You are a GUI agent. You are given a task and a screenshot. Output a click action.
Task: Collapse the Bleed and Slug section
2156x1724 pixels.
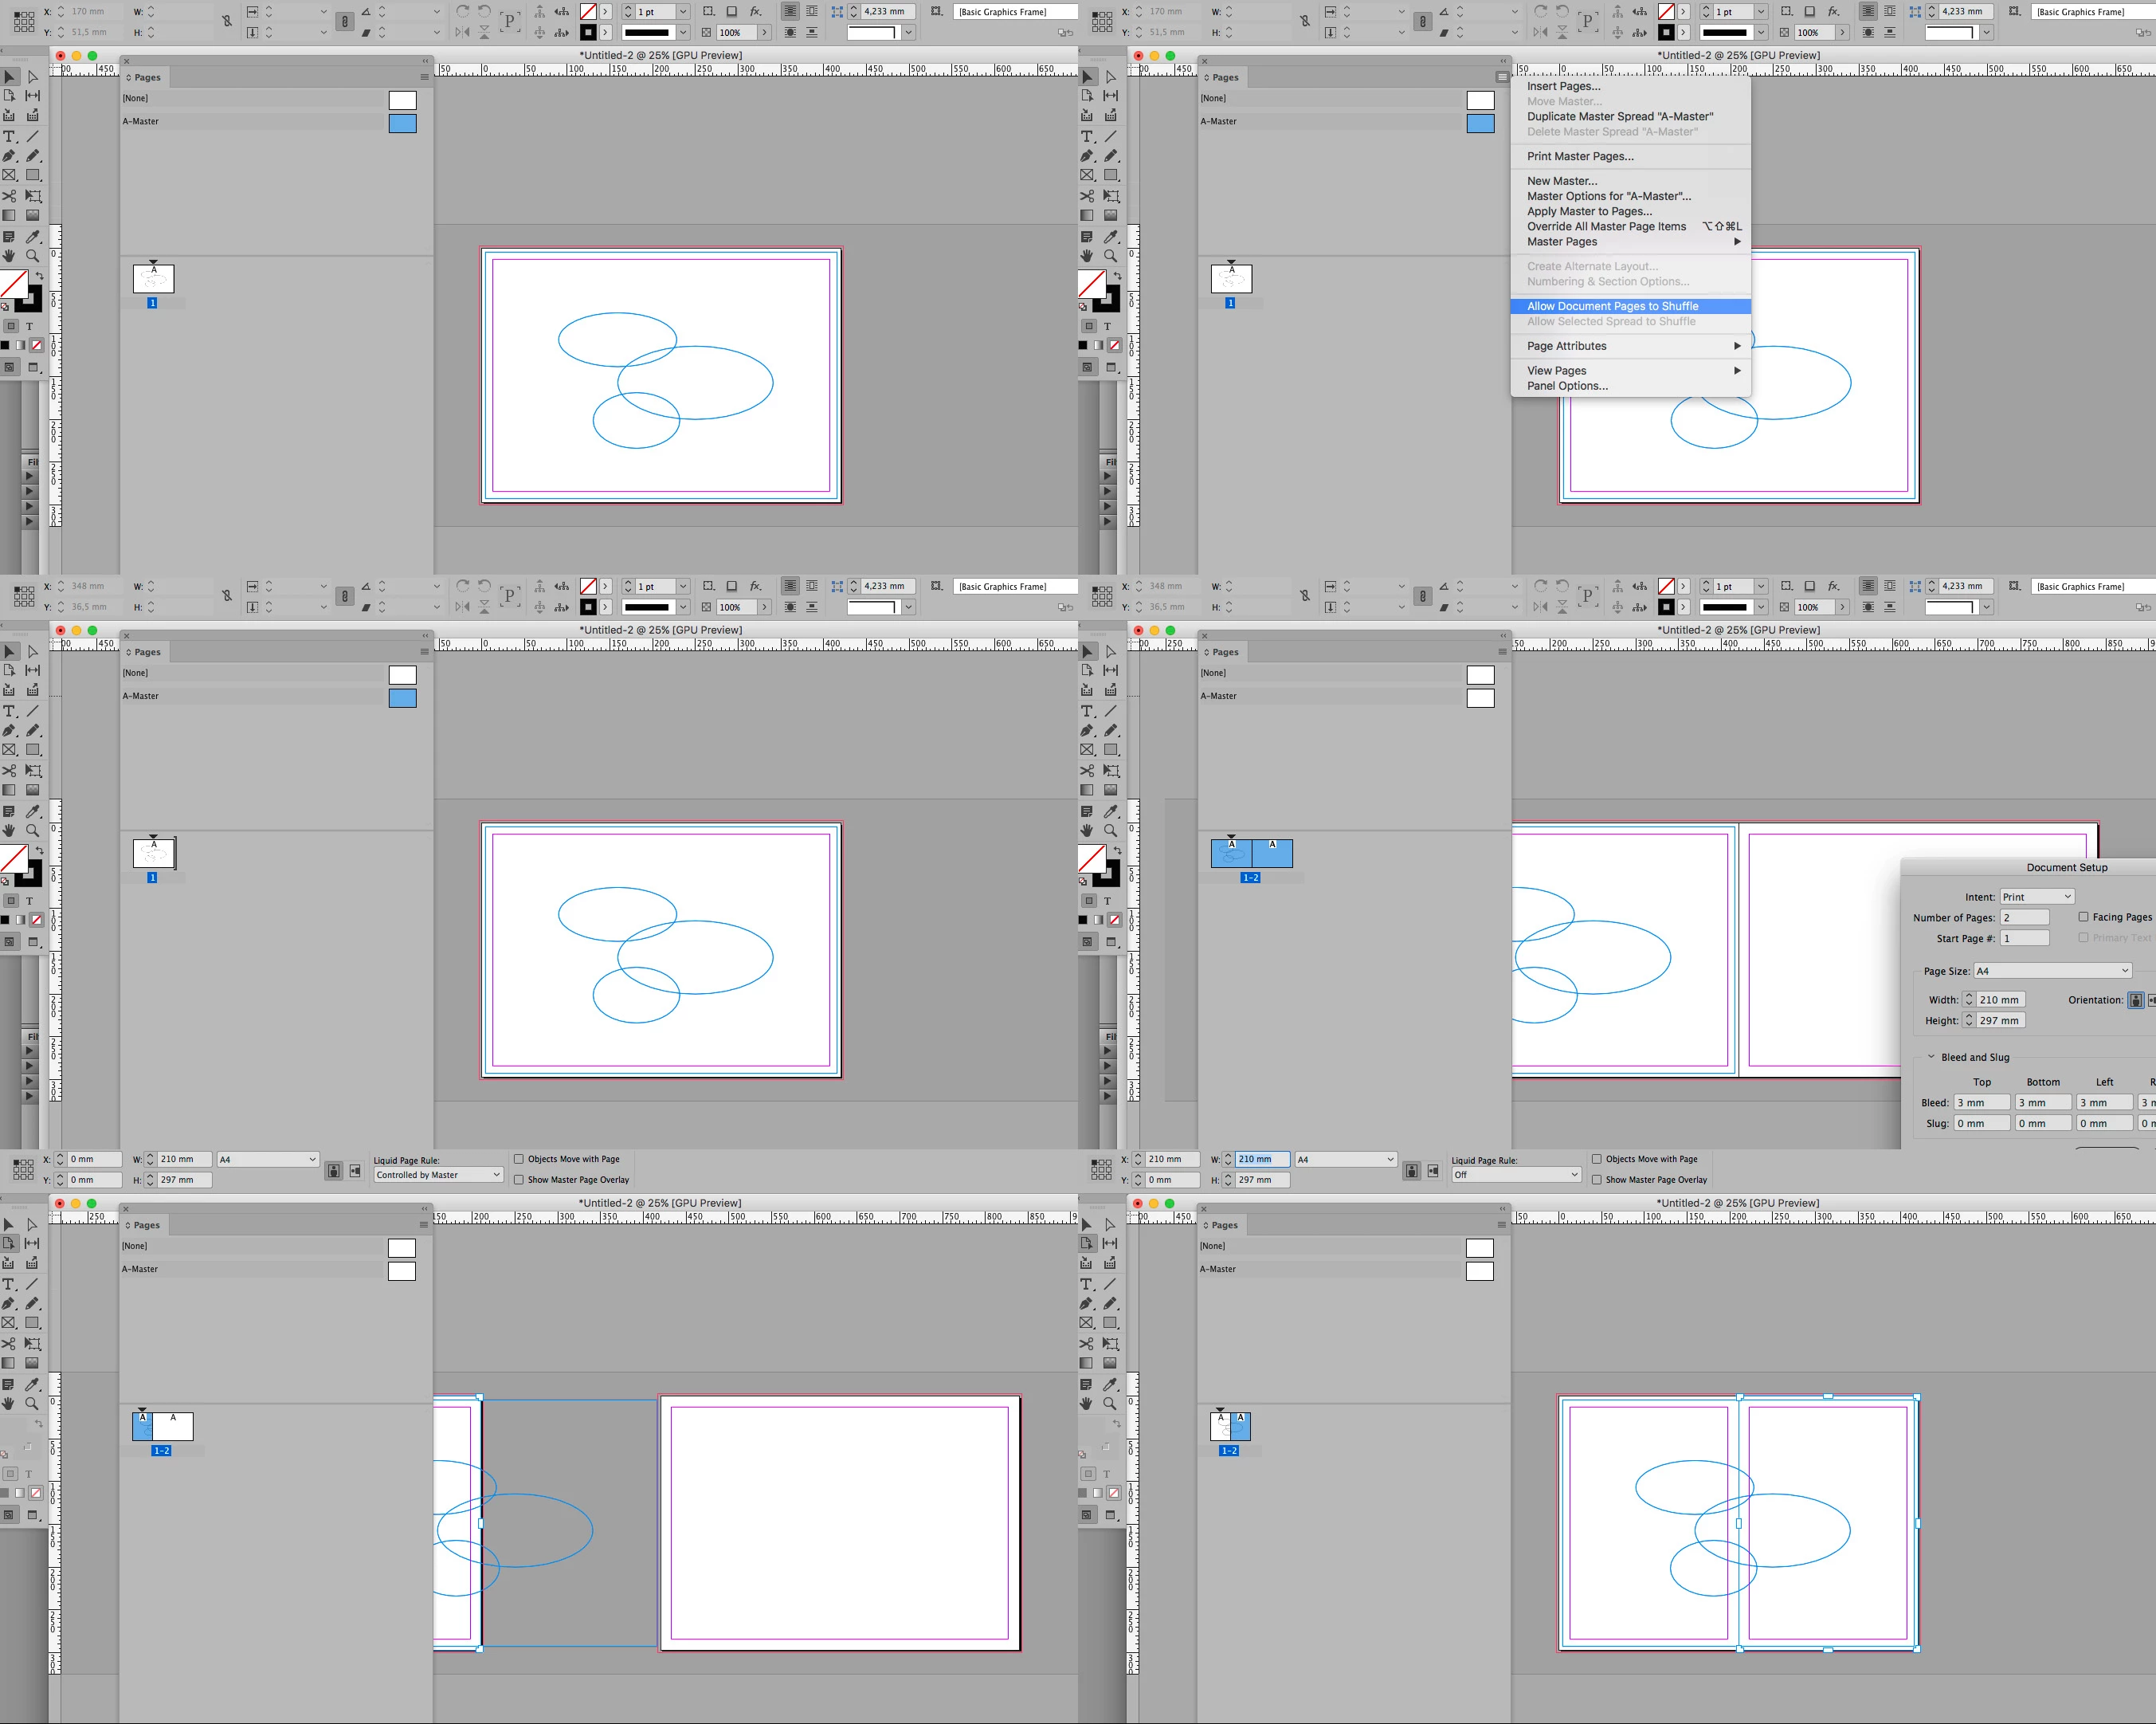1931,1057
